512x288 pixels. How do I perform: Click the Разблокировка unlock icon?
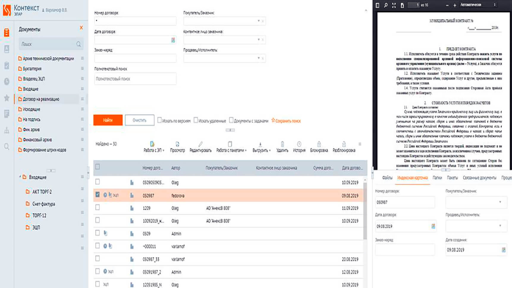click(x=344, y=144)
